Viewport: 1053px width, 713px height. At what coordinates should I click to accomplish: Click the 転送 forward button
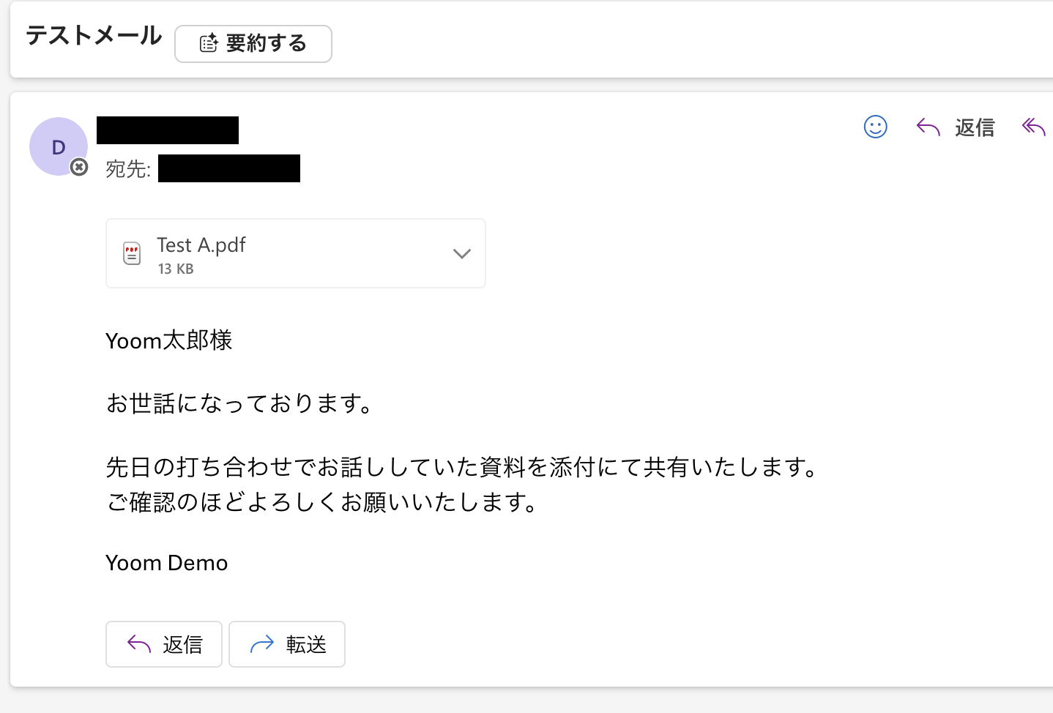(287, 644)
